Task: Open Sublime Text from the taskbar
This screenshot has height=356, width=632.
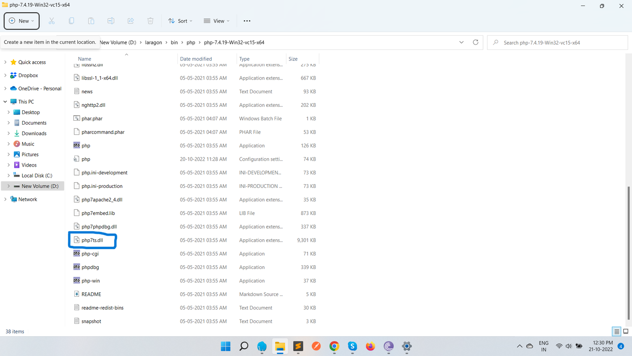Action: click(298, 347)
